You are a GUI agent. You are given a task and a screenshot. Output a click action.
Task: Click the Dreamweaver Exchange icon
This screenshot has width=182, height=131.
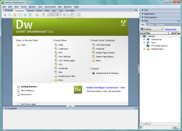pyautogui.click(x=93, y=73)
